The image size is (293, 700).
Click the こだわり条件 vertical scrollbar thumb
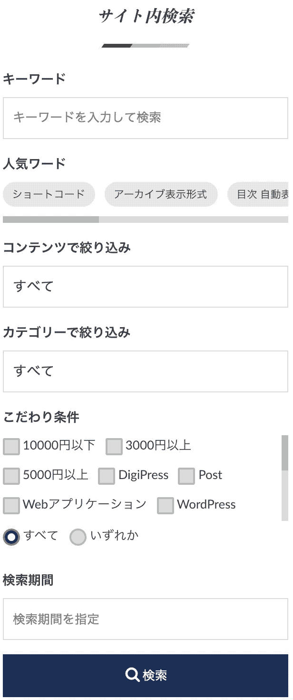coord(285,452)
